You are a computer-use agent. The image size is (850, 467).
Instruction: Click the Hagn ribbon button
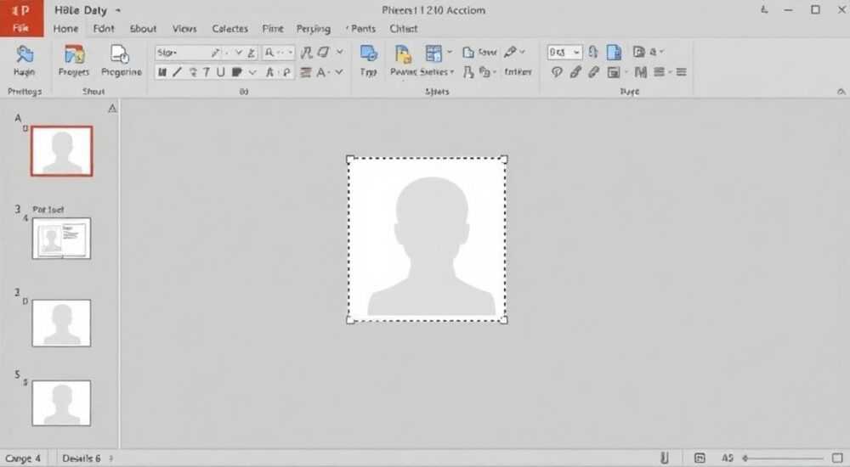tap(24, 60)
